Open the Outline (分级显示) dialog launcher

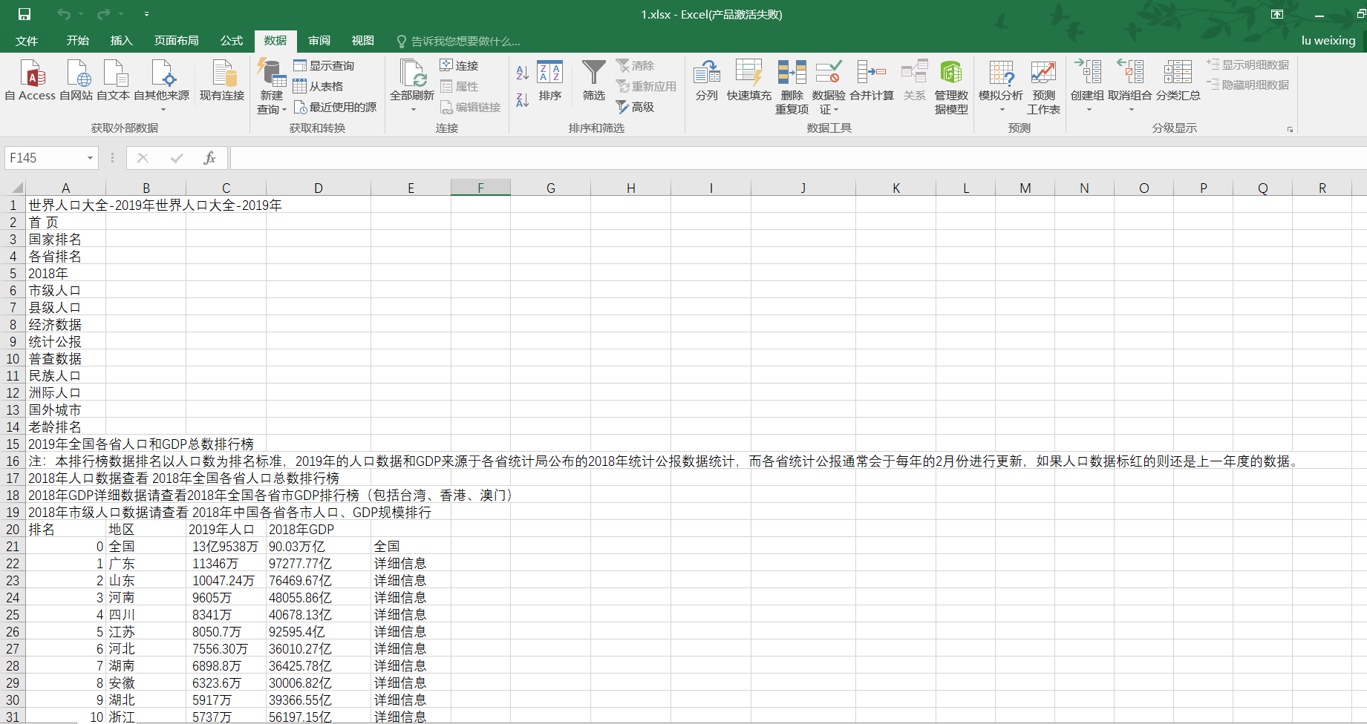tap(1291, 129)
